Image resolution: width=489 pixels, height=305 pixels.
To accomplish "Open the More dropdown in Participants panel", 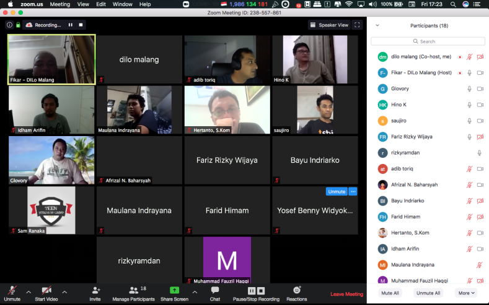I will 466,293.
